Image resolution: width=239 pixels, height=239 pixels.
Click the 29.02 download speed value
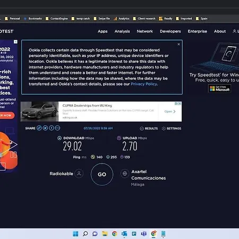point(72,146)
